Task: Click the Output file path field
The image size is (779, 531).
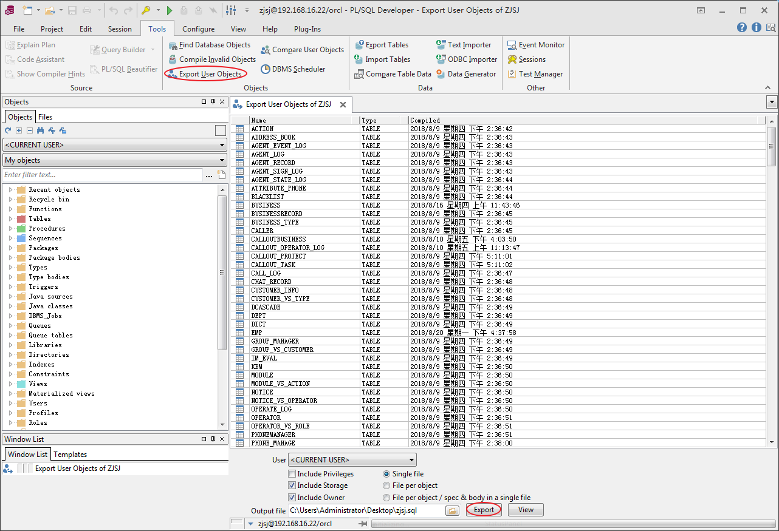Action: (366, 510)
